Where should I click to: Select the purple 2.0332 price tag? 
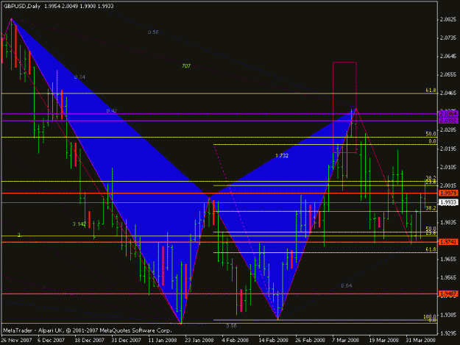point(448,121)
